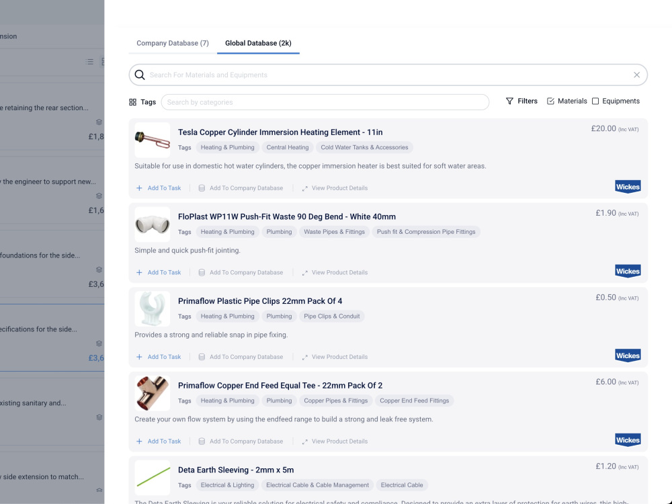The image size is (672, 504).
Task: Click layers icon beside engineer support task
Action: 99,196
